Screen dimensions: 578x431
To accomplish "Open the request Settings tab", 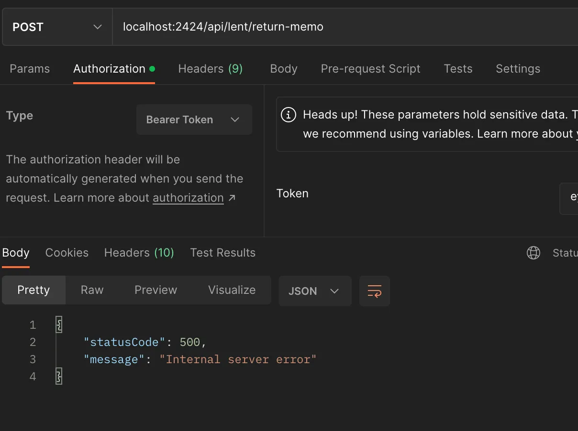I will click(518, 69).
